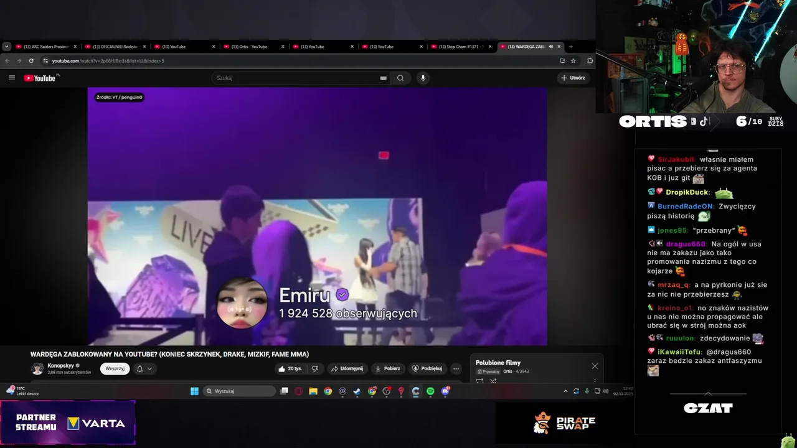797x448 pixels.
Task: Open more actions three-dot menu under video
Action: point(456,368)
